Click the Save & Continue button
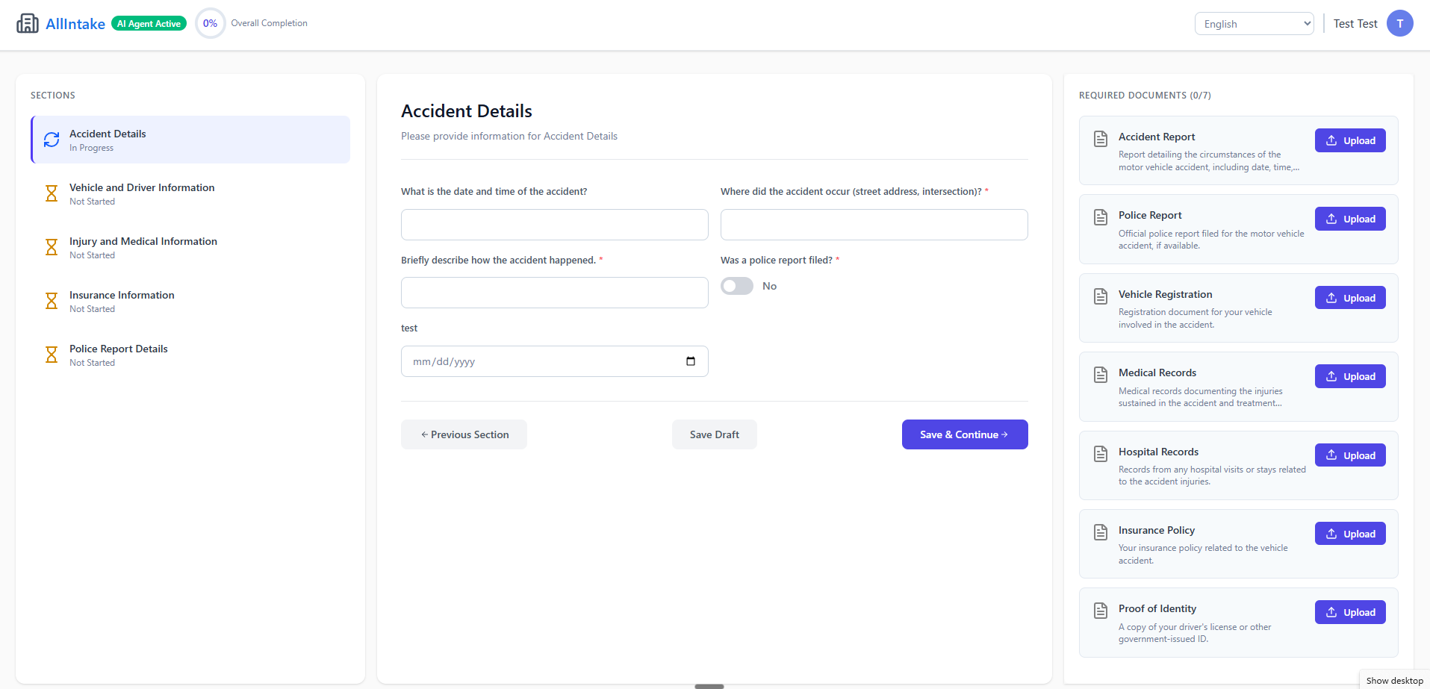Viewport: 1430px width, 689px height. pyautogui.click(x=964, y=434)
